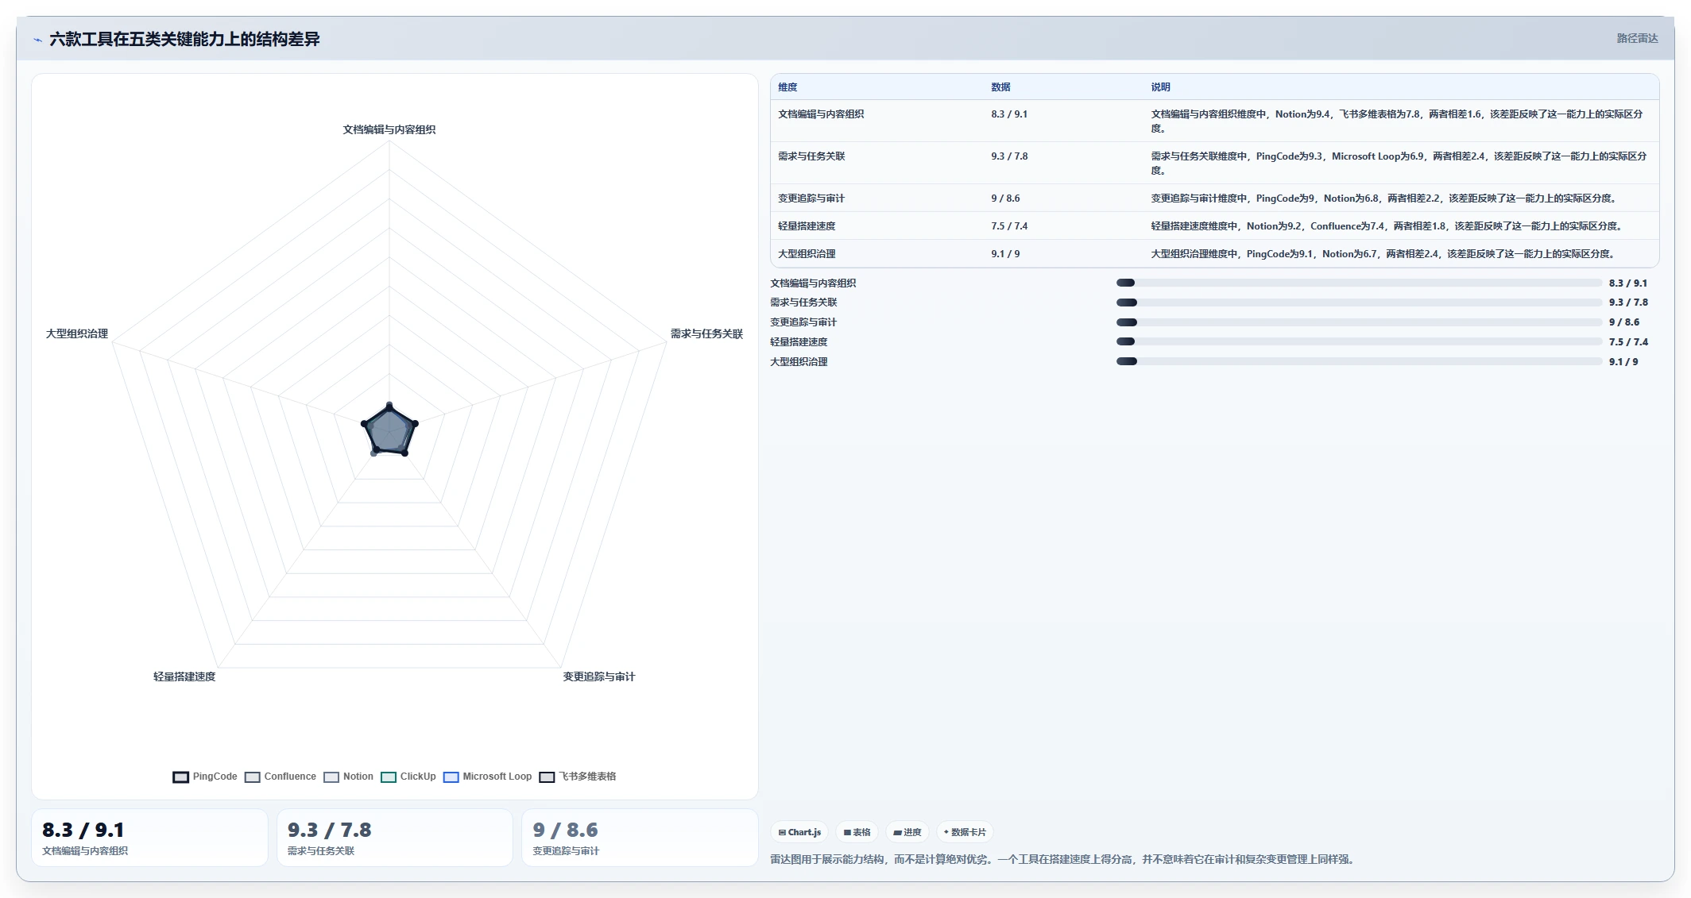
Task: Click the icon beside the page title
Action: pyautogui.click(x=37, y=39)
